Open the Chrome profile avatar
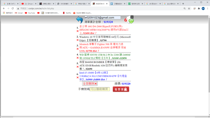 tap(203, 8)
